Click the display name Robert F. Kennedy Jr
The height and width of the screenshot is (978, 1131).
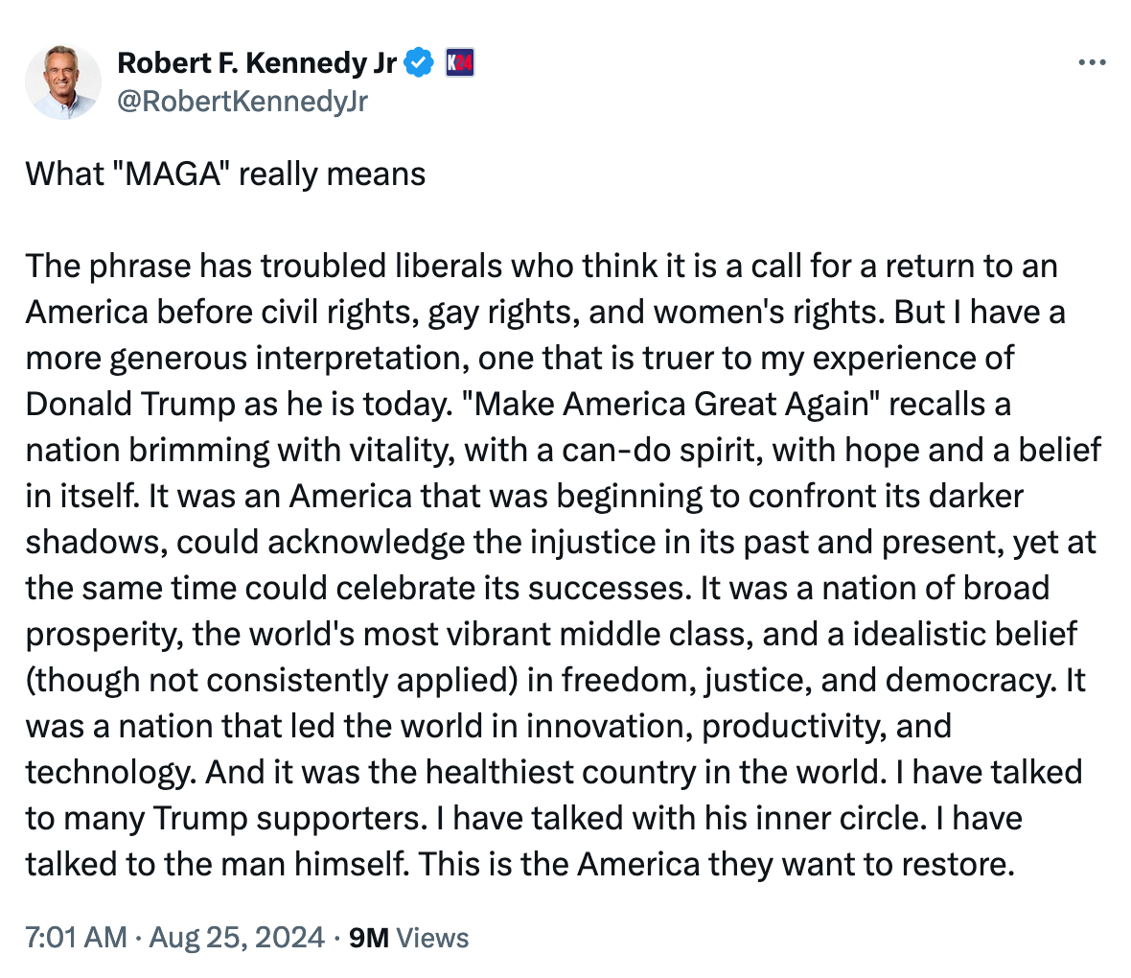[x=256, y=63]
